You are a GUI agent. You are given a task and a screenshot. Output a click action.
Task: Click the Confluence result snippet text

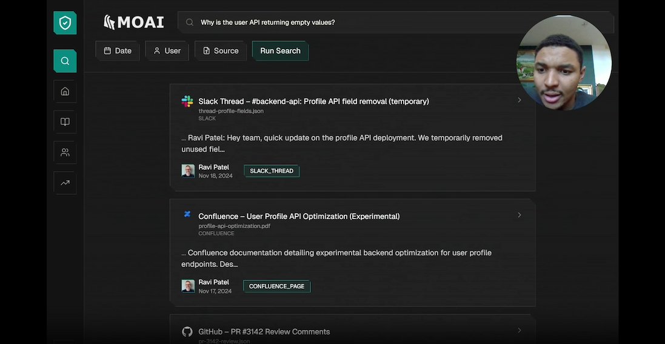336,258
